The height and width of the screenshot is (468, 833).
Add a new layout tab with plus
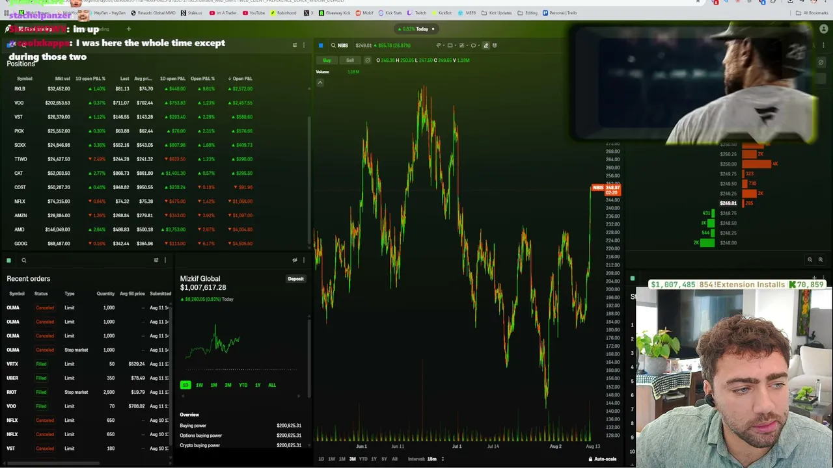pyautogui.click(x=128, y=29)
